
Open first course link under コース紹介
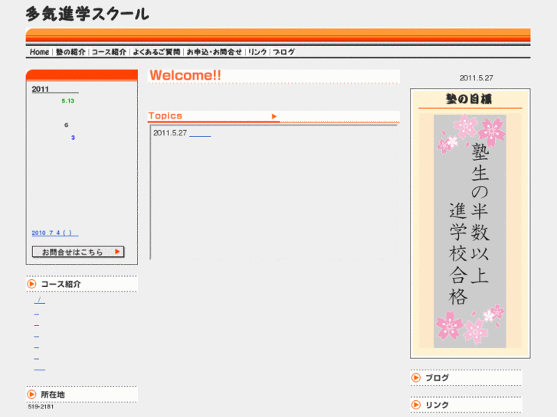tap(39, 301)
